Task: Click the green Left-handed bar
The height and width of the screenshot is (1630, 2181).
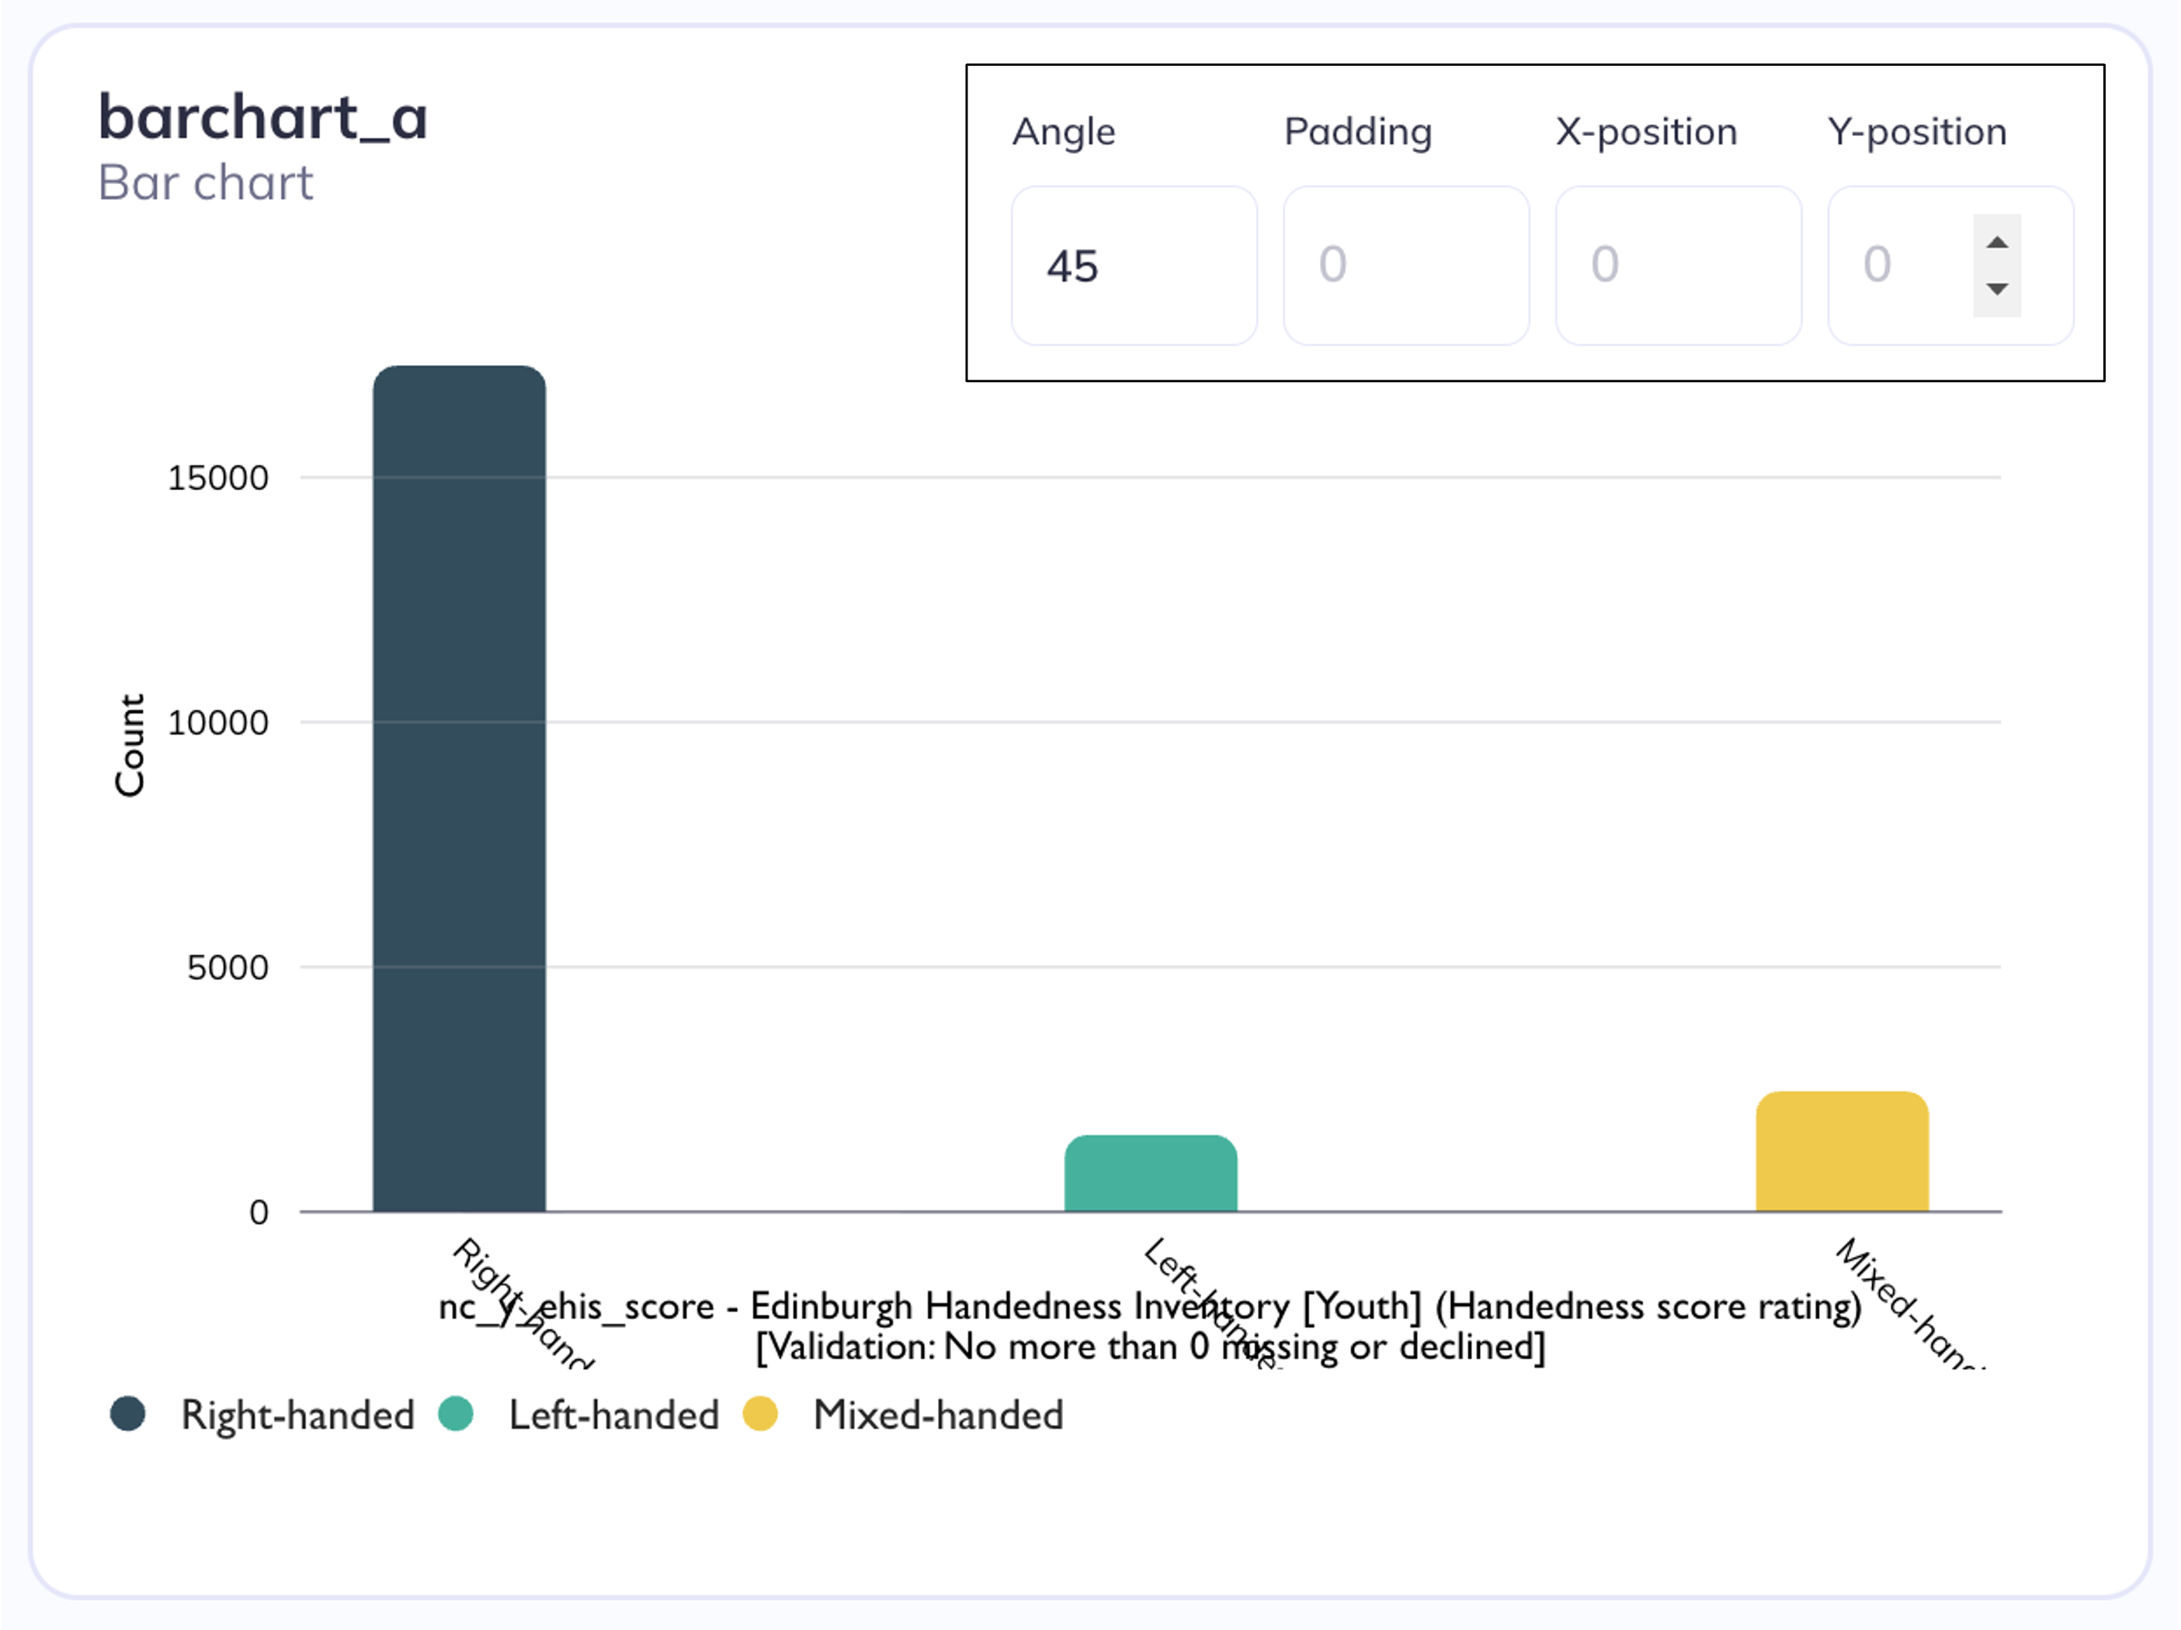Action: click(1151, 1173)
